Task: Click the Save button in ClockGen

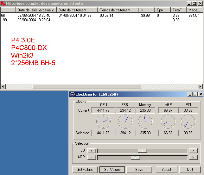Action: click(139, 170)
